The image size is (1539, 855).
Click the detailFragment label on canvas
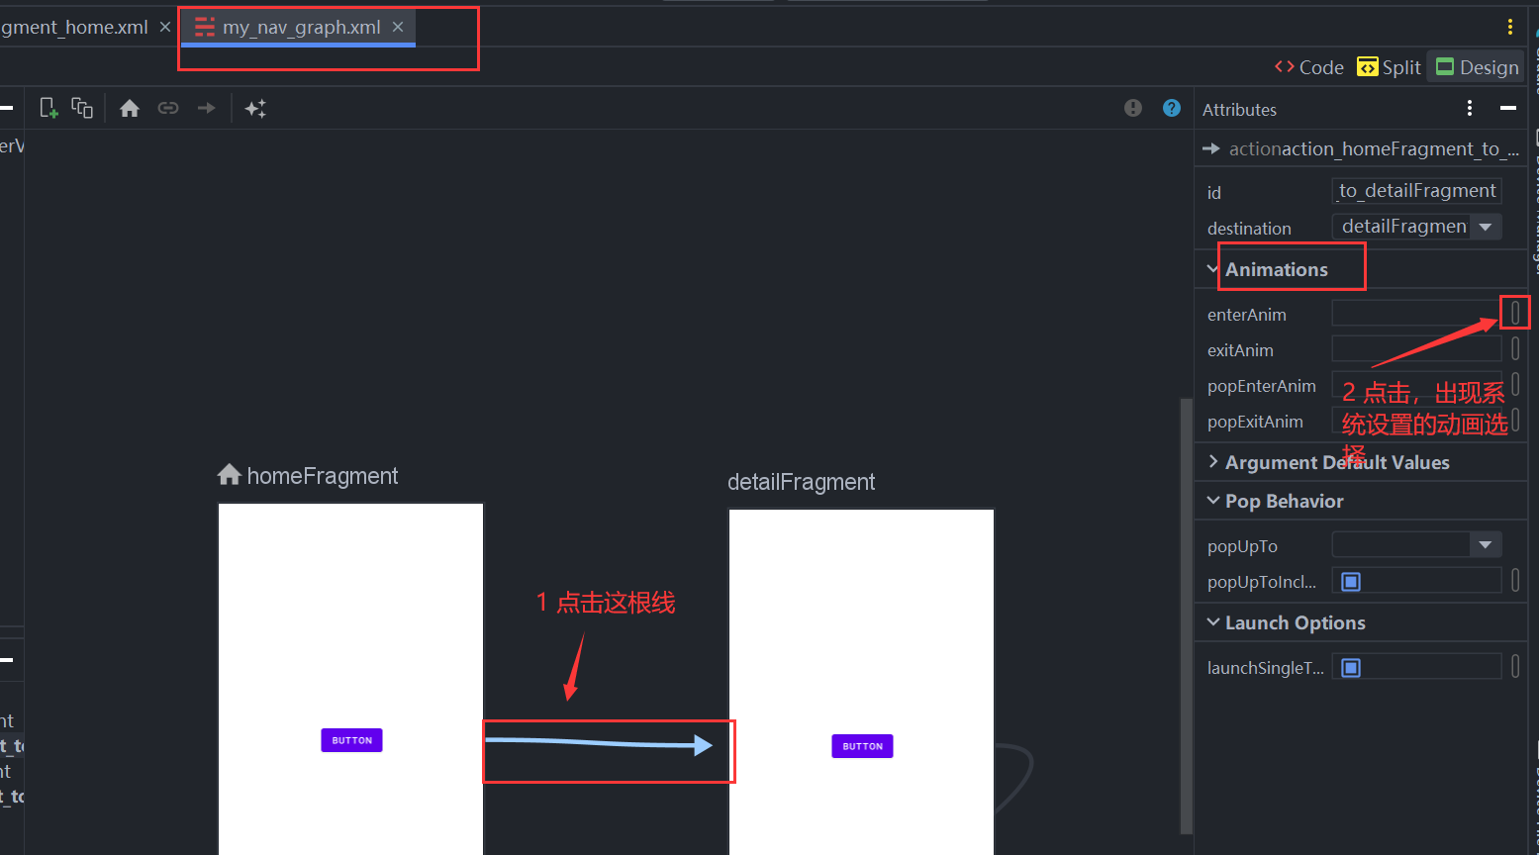pos(801,482)
